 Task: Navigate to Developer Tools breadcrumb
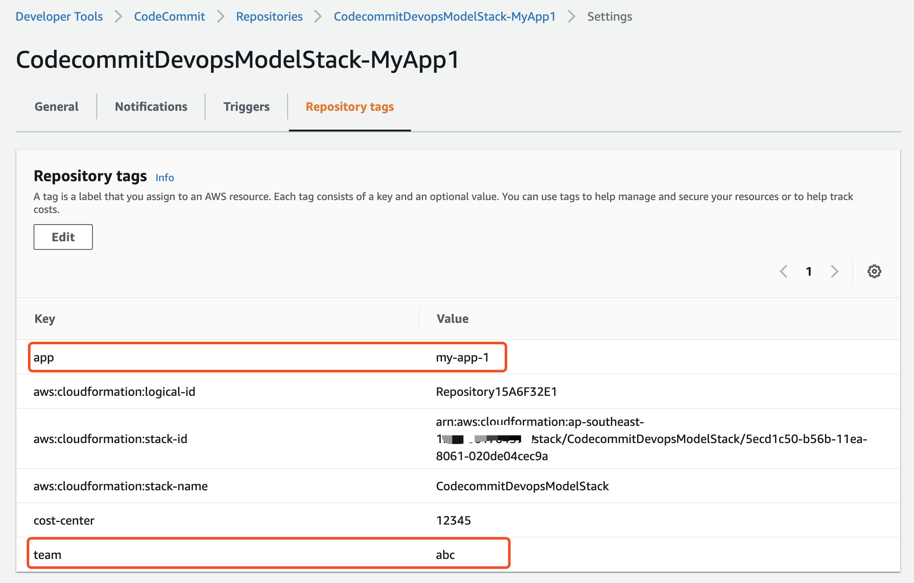coord(59,16)
